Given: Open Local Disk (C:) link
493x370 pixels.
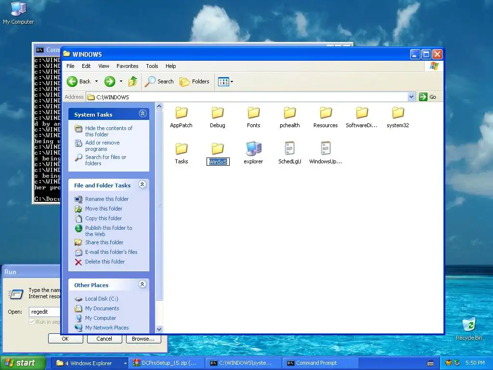Looking at the screenshot, I should tap(102, 299).
